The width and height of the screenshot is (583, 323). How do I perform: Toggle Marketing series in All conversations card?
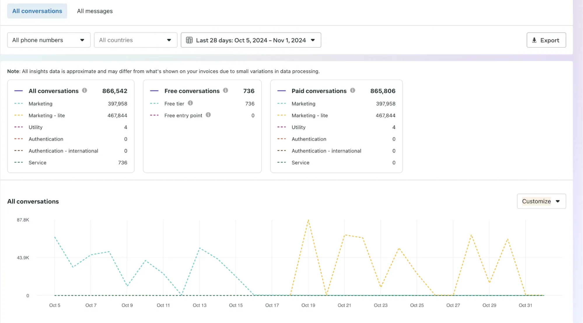coord(41,104)
